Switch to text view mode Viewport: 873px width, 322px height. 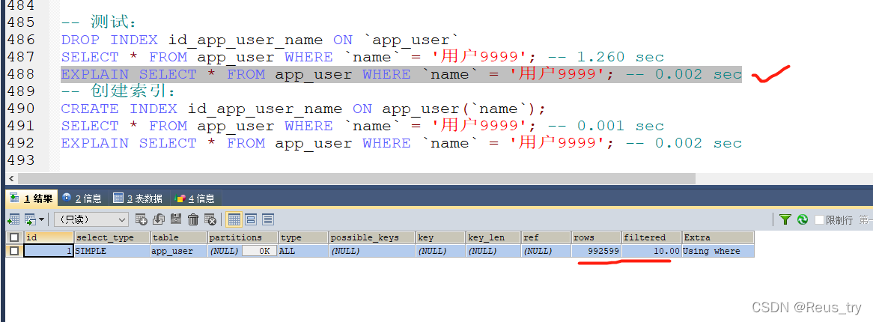pyautogui.click(x=268, y=219)
